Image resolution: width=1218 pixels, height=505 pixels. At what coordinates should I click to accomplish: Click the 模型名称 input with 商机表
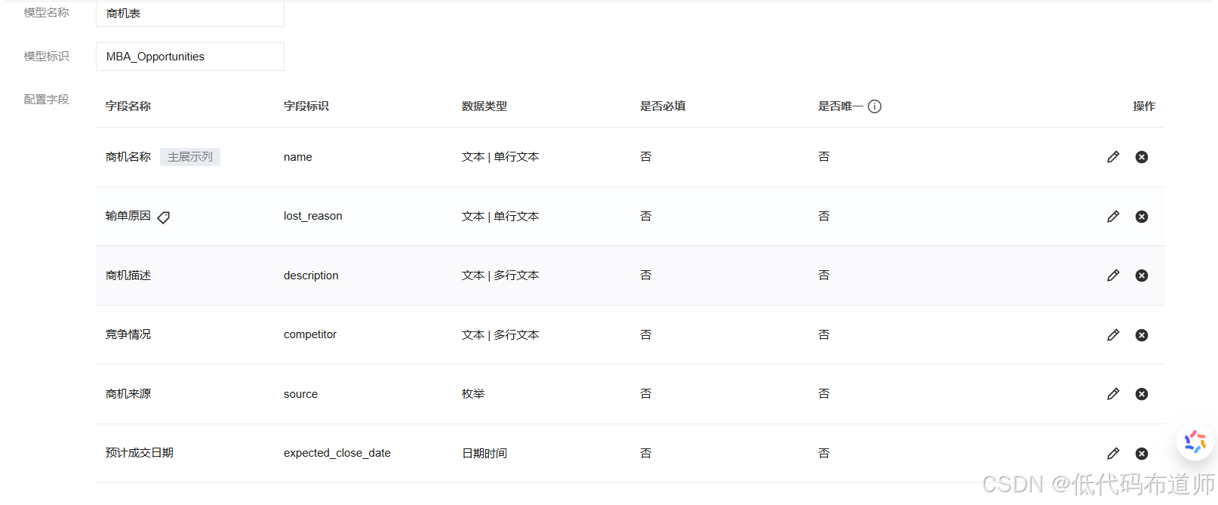point(190,14)
